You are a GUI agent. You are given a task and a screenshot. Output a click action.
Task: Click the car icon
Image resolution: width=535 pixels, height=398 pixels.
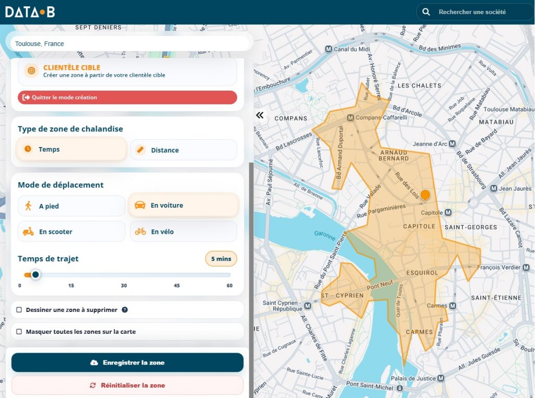[x=140, y=205]
